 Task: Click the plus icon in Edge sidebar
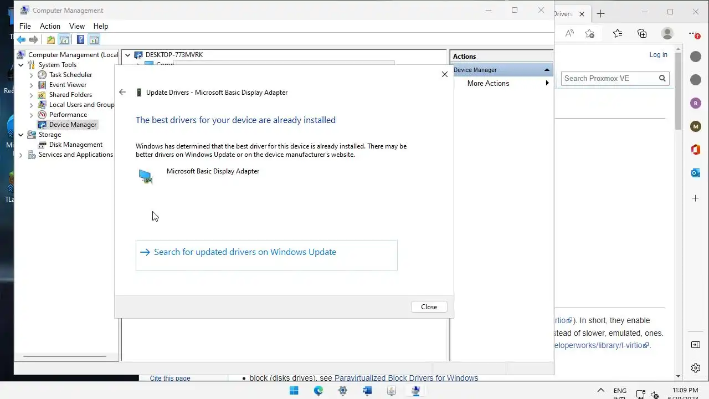696,198
